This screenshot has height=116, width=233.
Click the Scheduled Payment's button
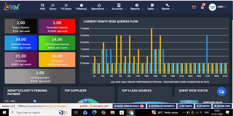pos(162,106)
